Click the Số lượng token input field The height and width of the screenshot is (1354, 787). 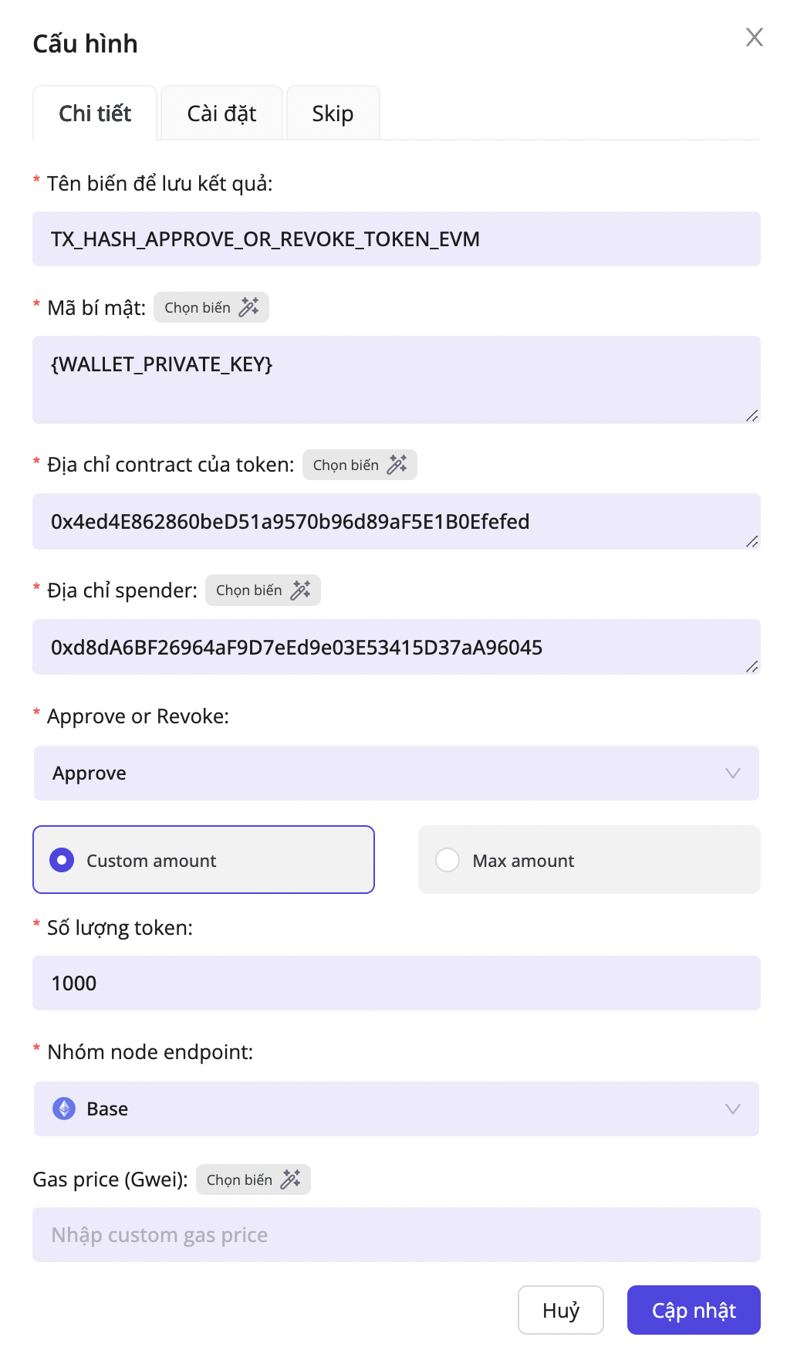396,983
